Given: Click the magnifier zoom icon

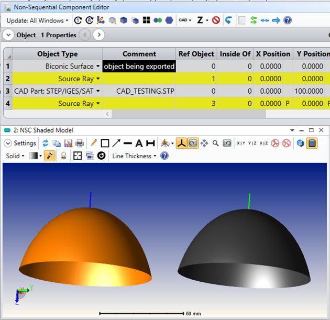Looking at the screenshot, I should (215, 144).
